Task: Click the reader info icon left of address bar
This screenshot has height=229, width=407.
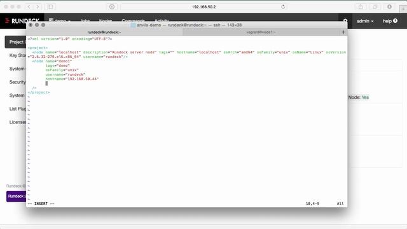Action: click(x=112, y=7)
